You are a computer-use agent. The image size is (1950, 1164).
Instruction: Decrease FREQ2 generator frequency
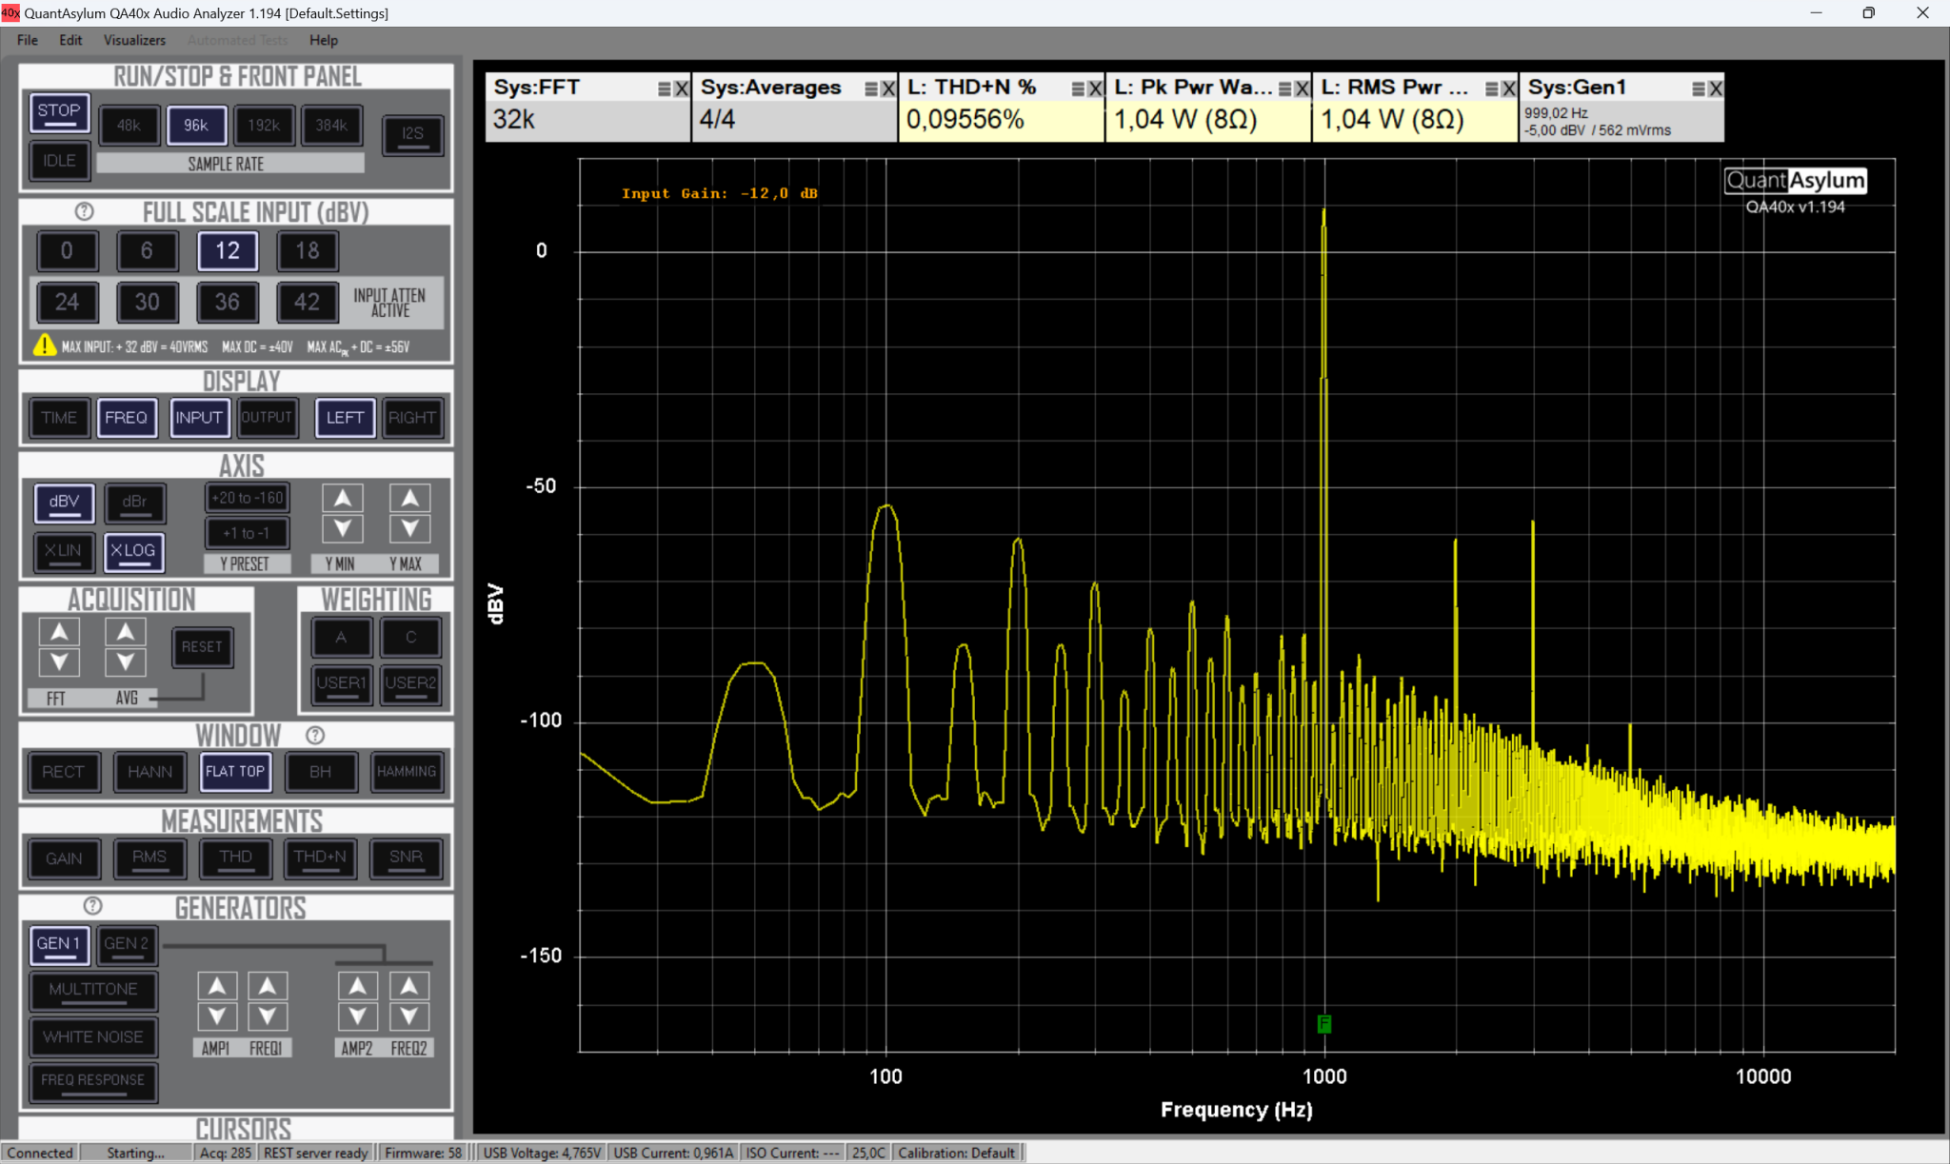click(x=409, y=1016)
